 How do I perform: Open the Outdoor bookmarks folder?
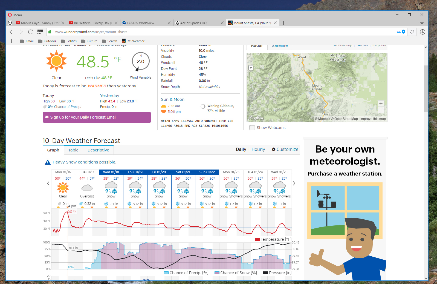pos(47,41)
